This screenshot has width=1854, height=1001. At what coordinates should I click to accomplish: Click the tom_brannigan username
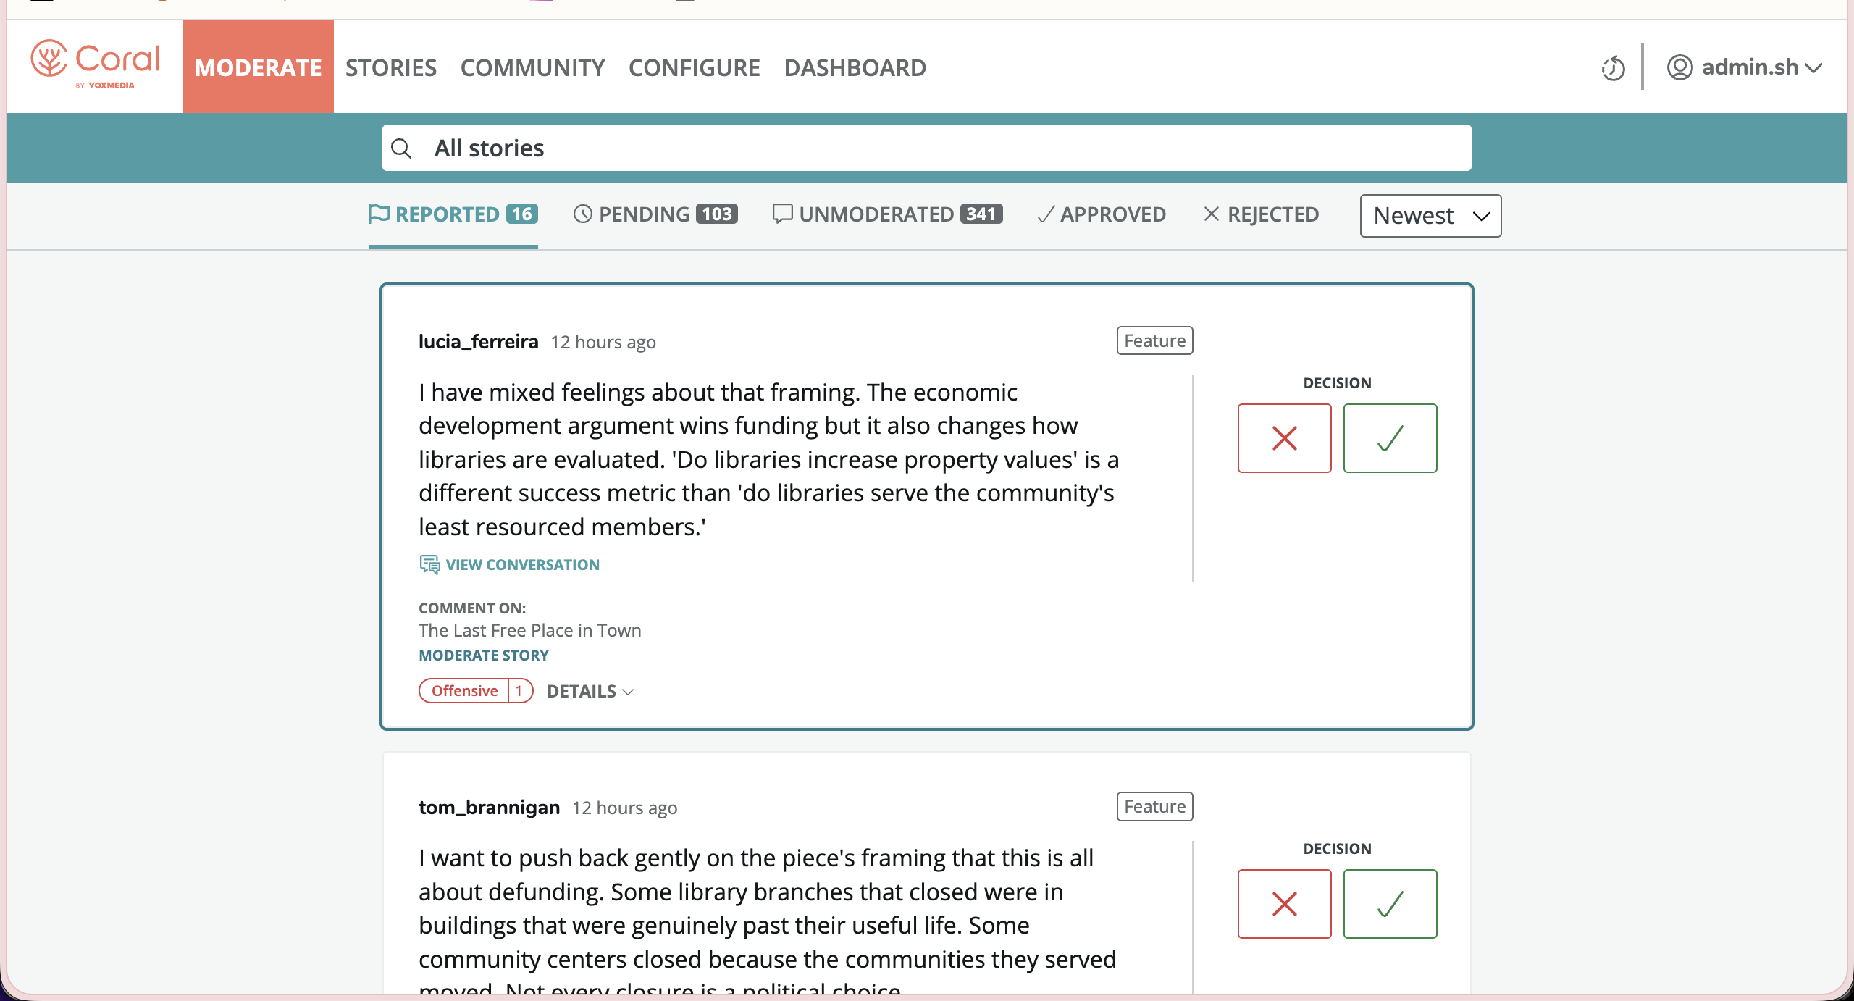coord(489,808)
